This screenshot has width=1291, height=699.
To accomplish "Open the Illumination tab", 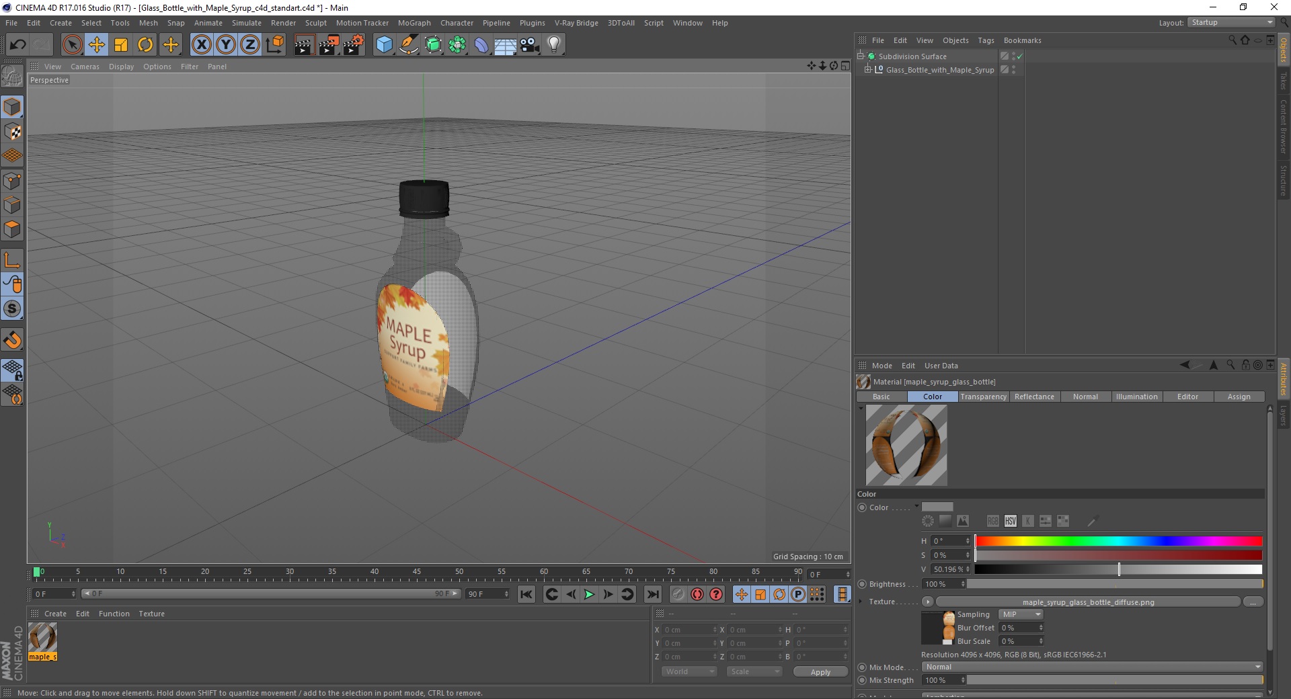I will click(x=1136, y=397).
